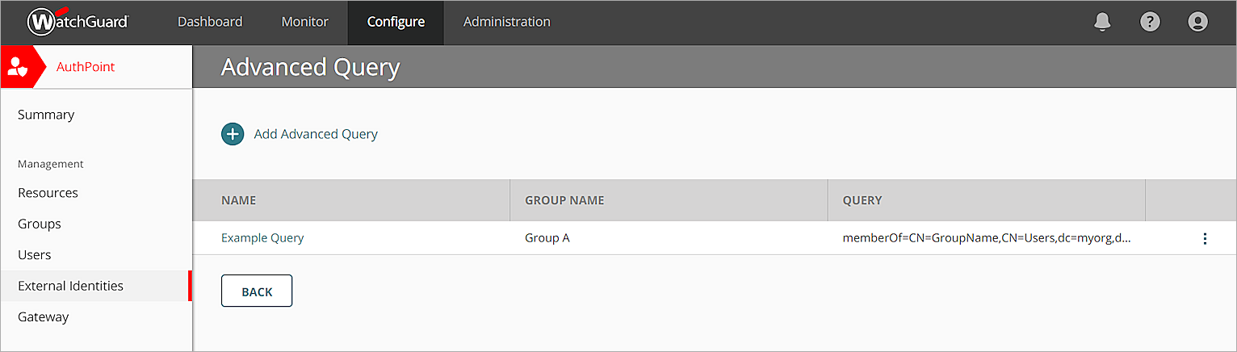The height and width of the screenshot is (352, 1237).
Task: Open the Dashboard menu
Action: pyautogui.click(x=210, y=22)
